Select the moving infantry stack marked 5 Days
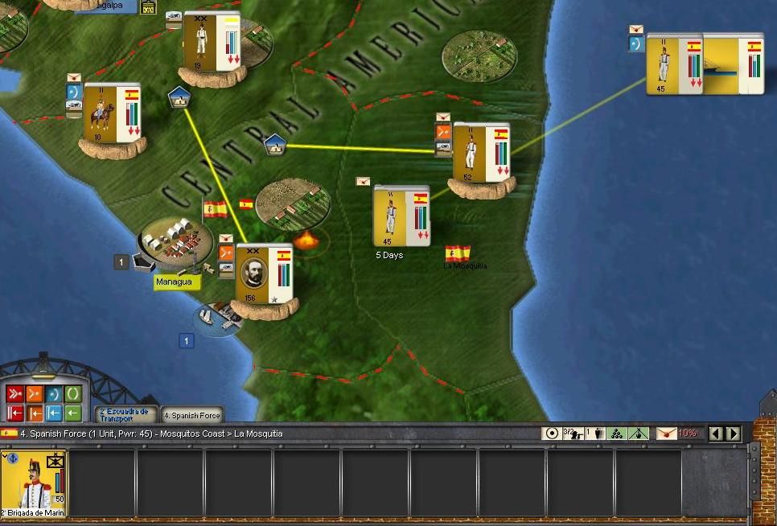The width and height of the screenshot is (777, 526). pyautogui.click(x=401, y=216)
